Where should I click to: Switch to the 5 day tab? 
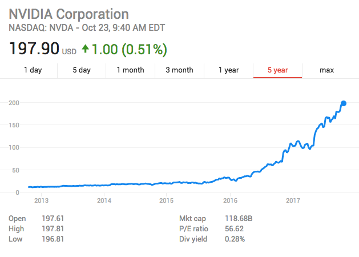82,70
